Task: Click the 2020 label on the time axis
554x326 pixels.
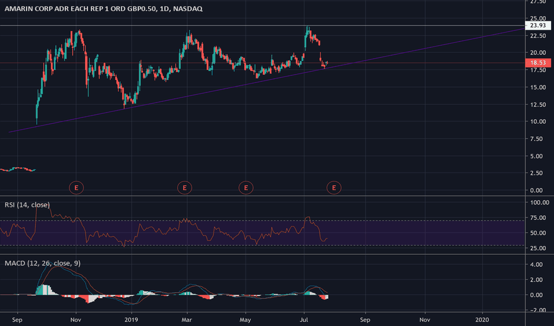Action: click(x=482, y=320)
